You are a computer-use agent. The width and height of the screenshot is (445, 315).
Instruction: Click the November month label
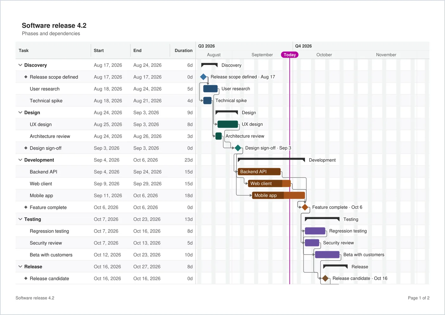point(386,55)
